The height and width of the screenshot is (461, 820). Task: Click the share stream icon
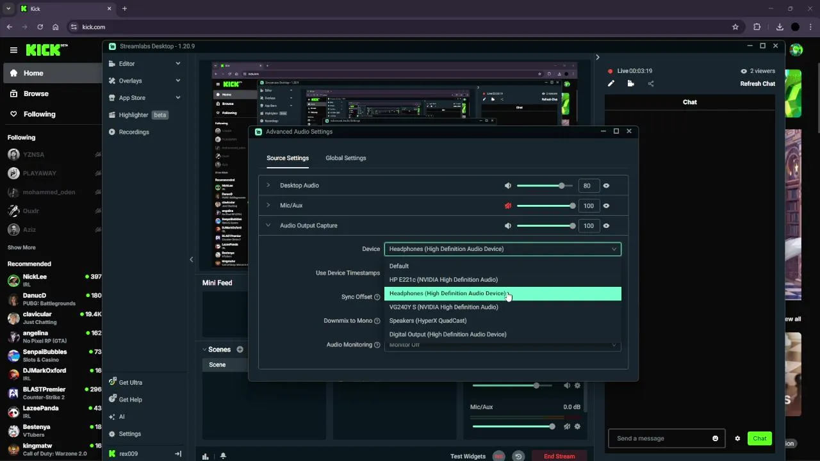point(651,83)
